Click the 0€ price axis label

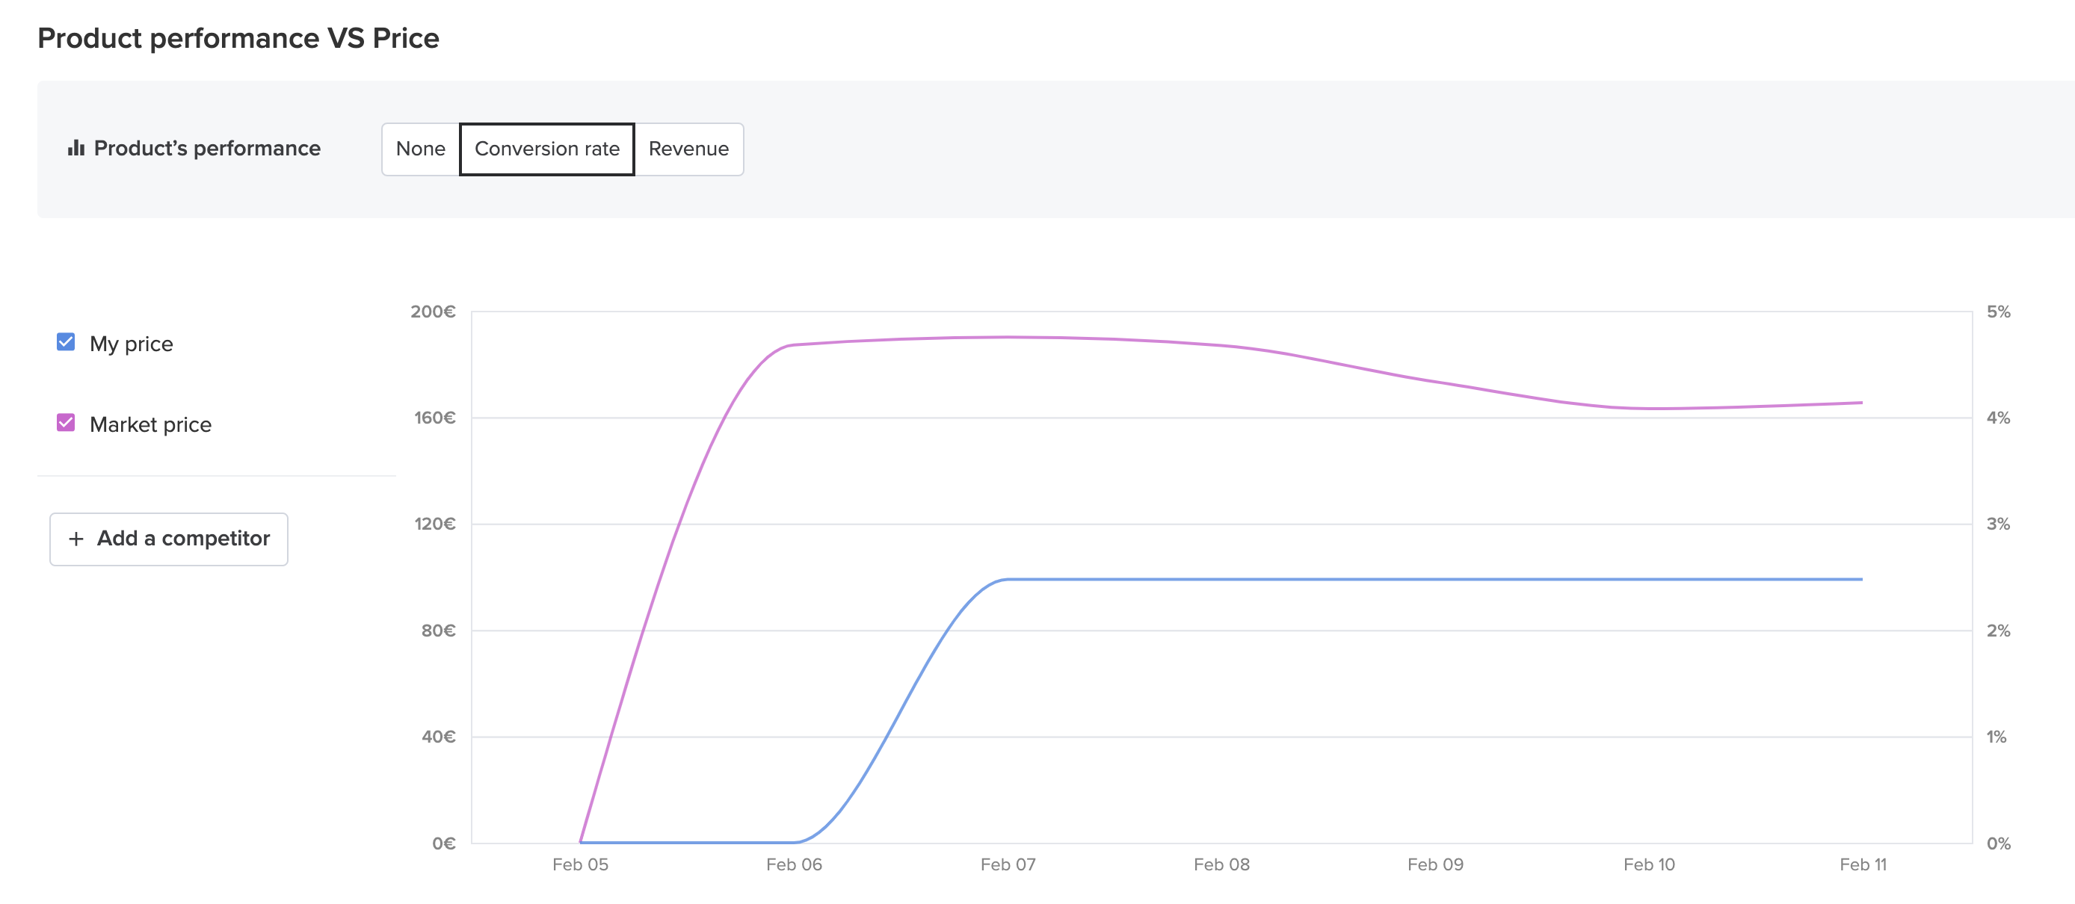[444, 843]
